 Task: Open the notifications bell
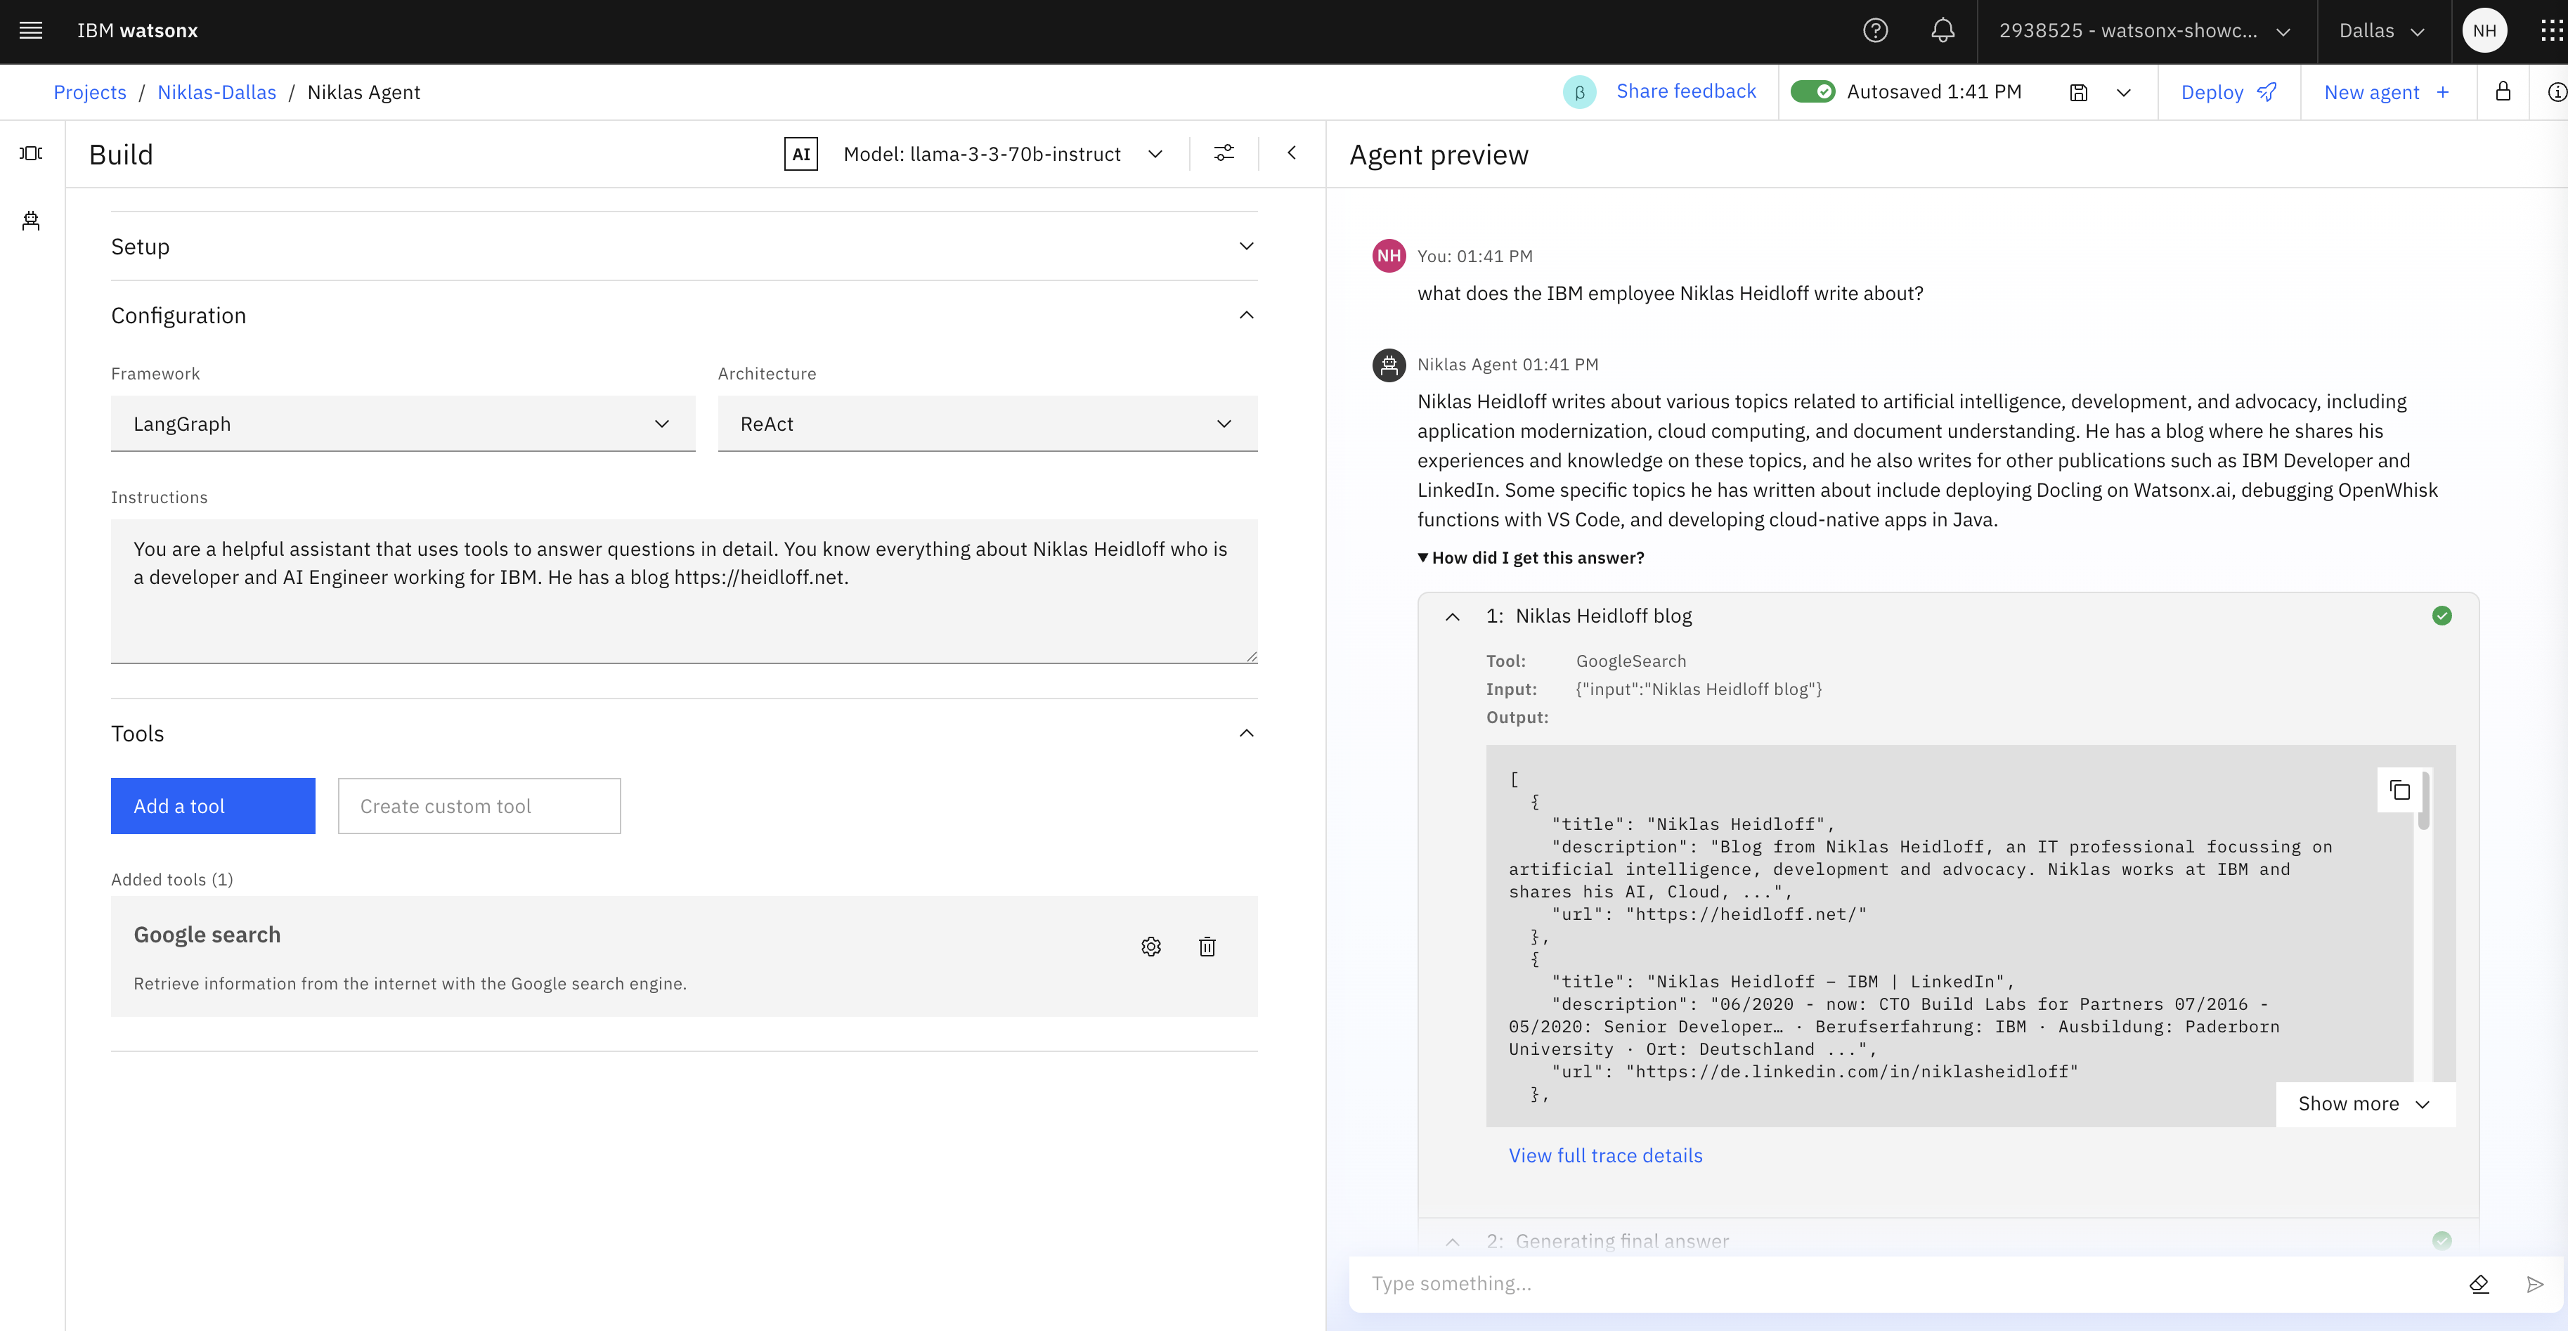(x=1942, y=31)
